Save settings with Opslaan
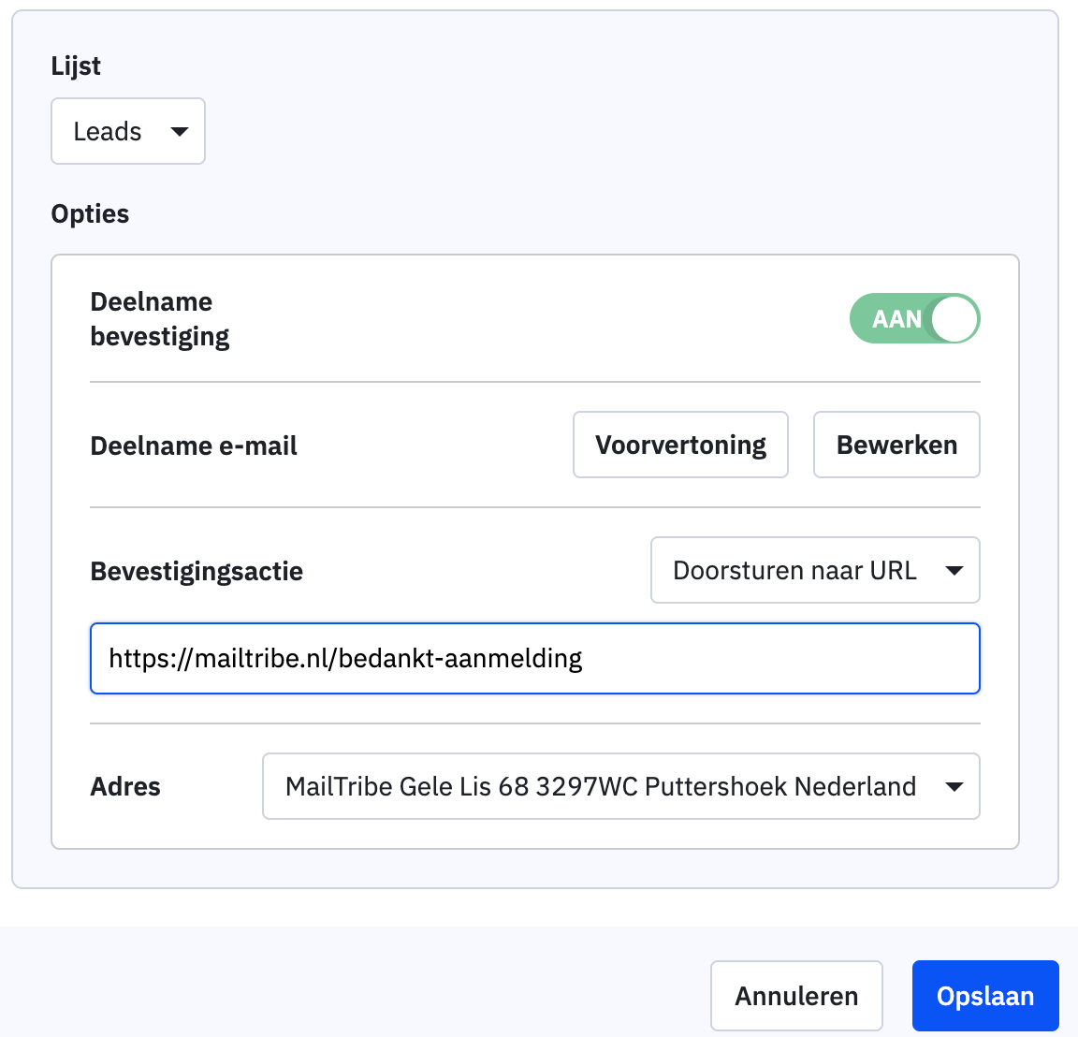The image size is (1078, 1037). (985, 996)
